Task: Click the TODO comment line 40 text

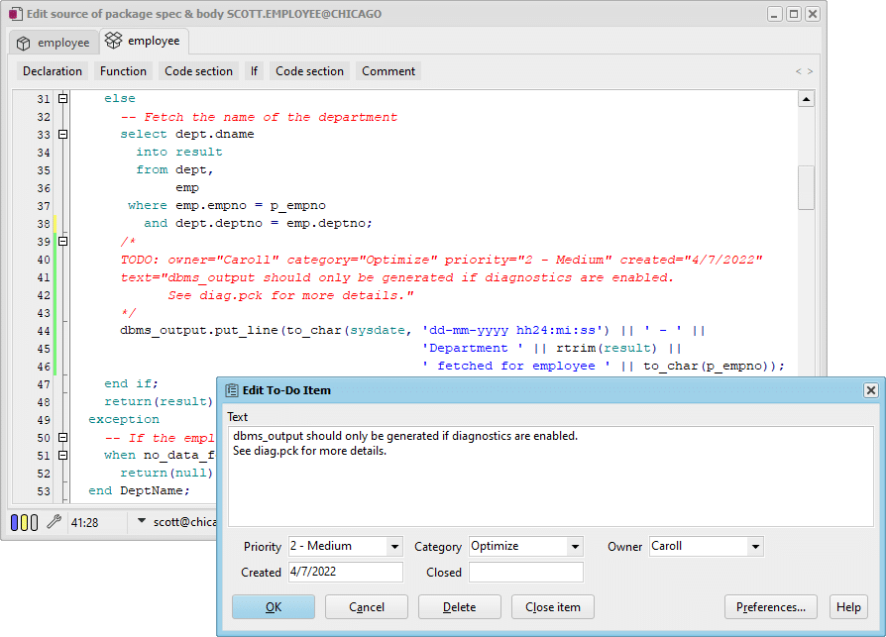Action: 441,260
